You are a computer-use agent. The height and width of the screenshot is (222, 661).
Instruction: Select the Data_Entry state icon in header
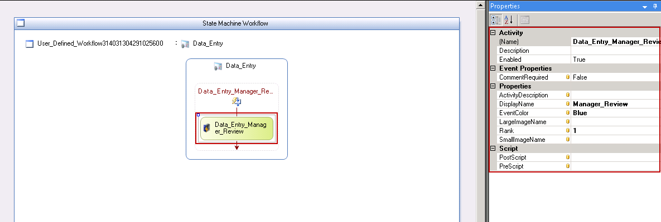[218, 66]
